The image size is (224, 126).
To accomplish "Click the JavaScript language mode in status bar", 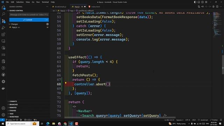I will click(204, 120).
